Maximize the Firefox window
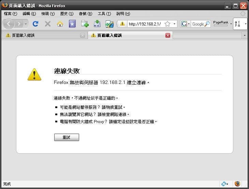 coord(235,6)
